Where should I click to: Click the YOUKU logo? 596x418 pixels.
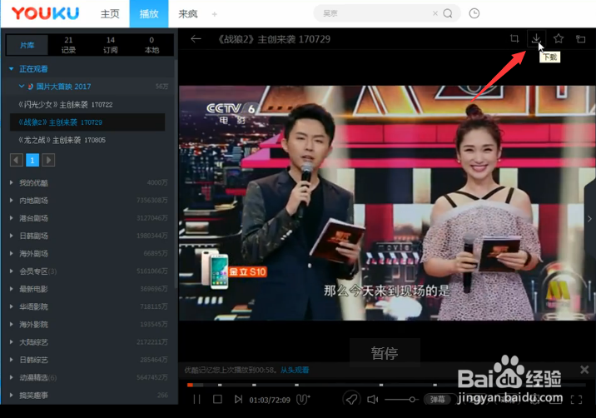pyautogui.click(x=45, y=13)
